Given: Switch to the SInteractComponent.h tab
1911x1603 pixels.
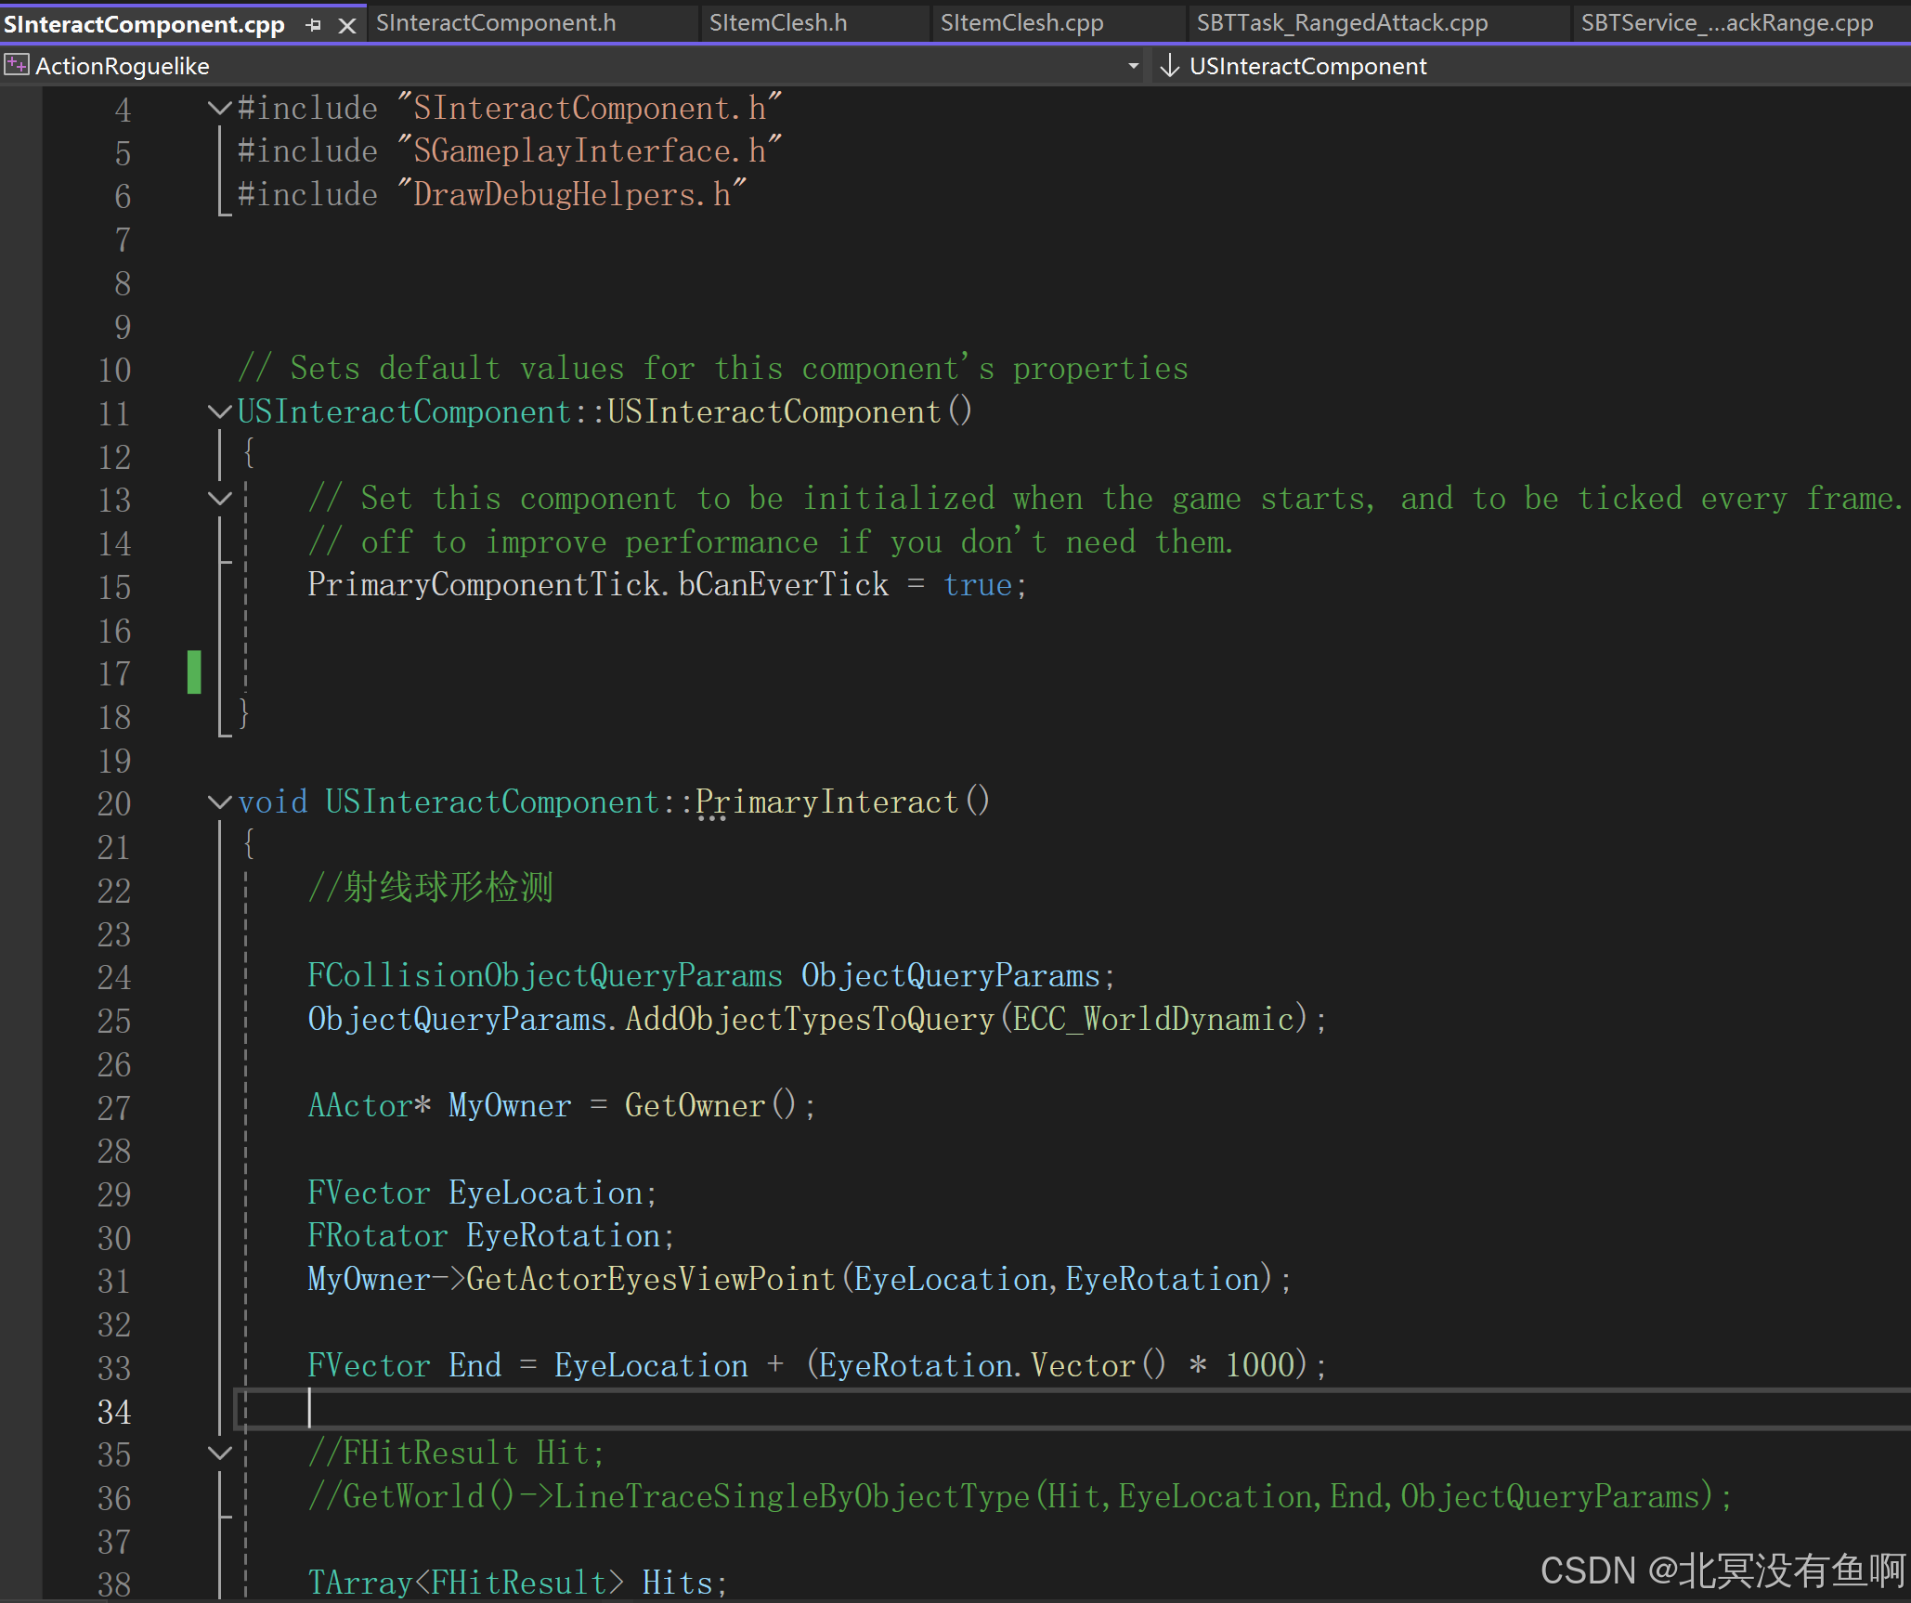Looking at the screenshot, I should pos(496,23).
